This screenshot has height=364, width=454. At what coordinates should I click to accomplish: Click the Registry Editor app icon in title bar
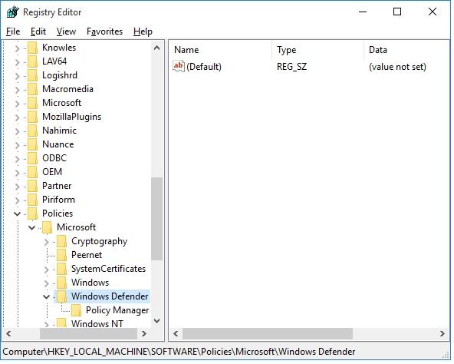click(13, 12)
